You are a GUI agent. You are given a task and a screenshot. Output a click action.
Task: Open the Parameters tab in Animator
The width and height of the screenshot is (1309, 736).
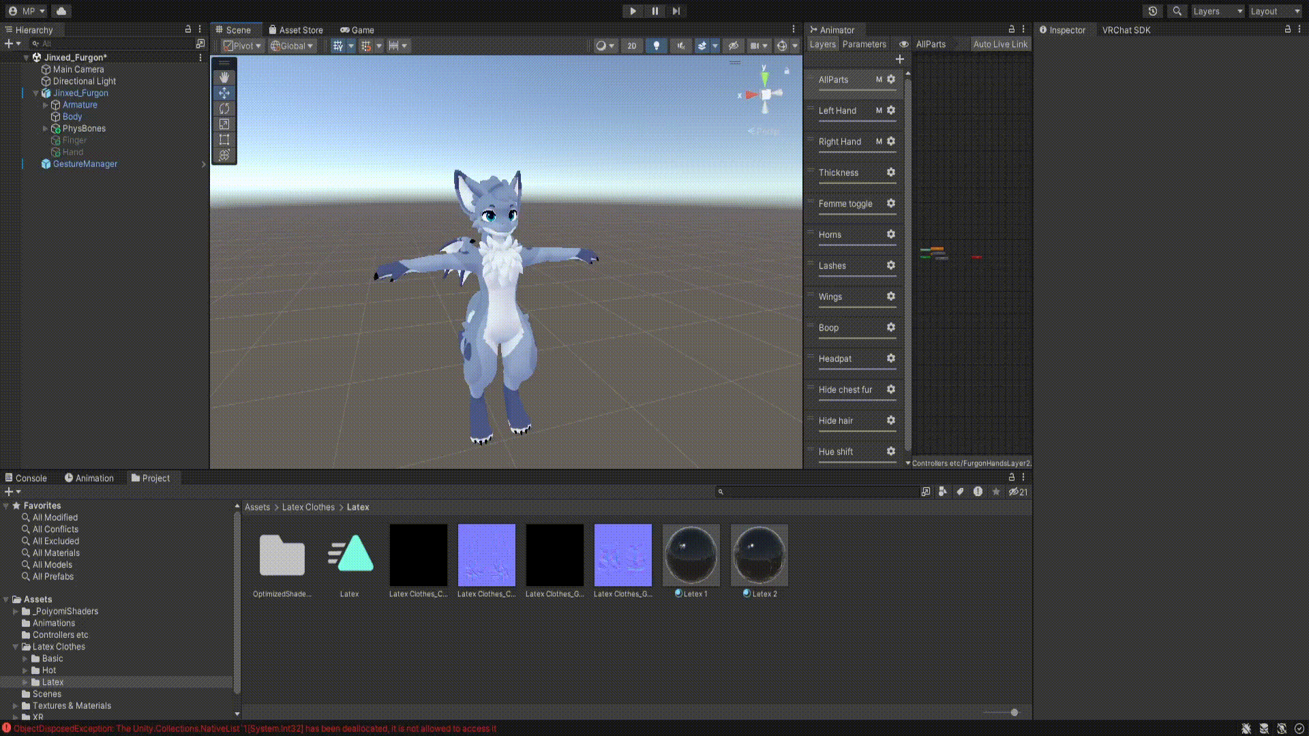coord(864,44)
